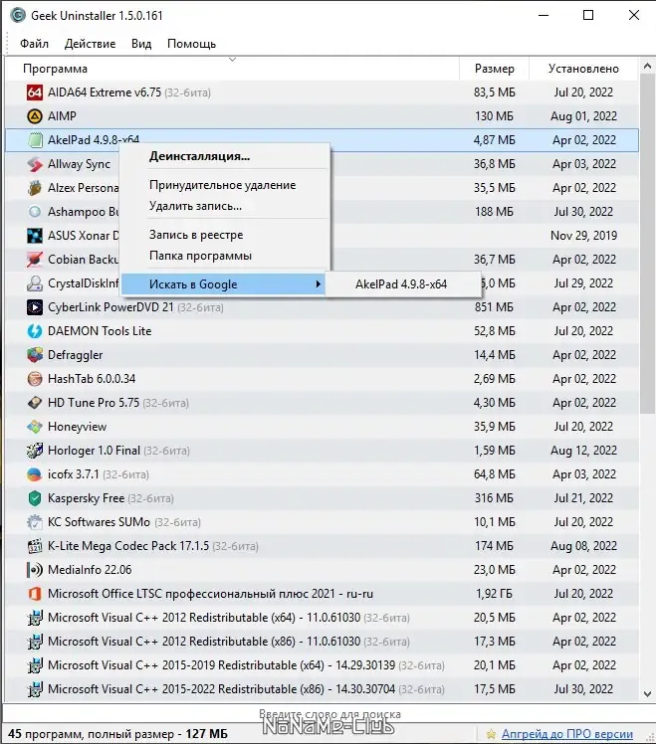Click the ASUS Xonar icon
Viewport: 656px width, 744px height.
click(x=35, y=236)
